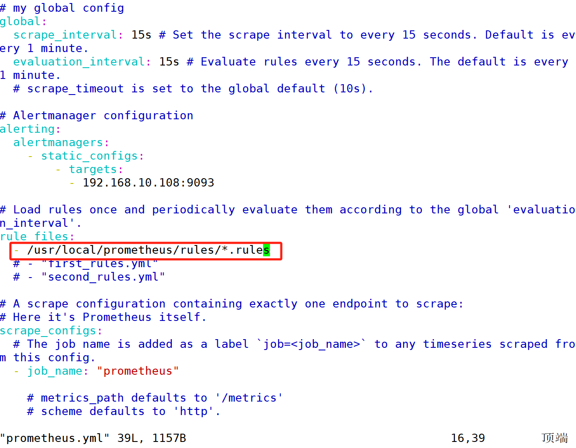Click the "targets:" key
The image size is (576, 448).
[96, 170]
